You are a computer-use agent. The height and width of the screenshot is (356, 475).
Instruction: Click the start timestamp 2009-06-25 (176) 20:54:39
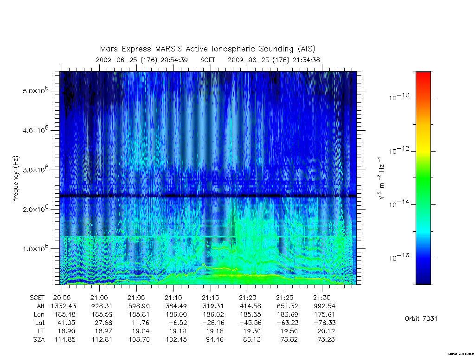(142, 60)
